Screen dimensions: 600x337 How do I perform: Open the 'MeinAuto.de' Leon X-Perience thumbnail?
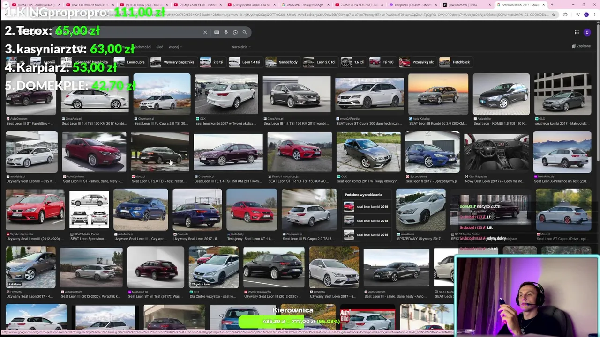(562, 152)
